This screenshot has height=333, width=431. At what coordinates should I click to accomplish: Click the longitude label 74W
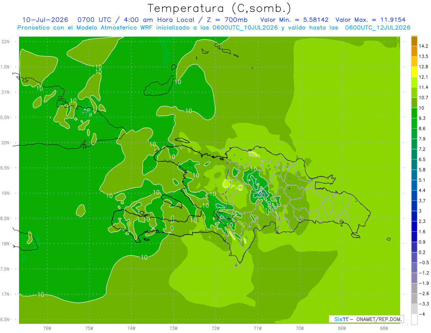(131, 328)
